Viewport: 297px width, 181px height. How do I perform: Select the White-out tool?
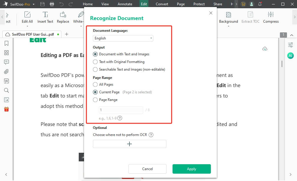pos(78,17)
